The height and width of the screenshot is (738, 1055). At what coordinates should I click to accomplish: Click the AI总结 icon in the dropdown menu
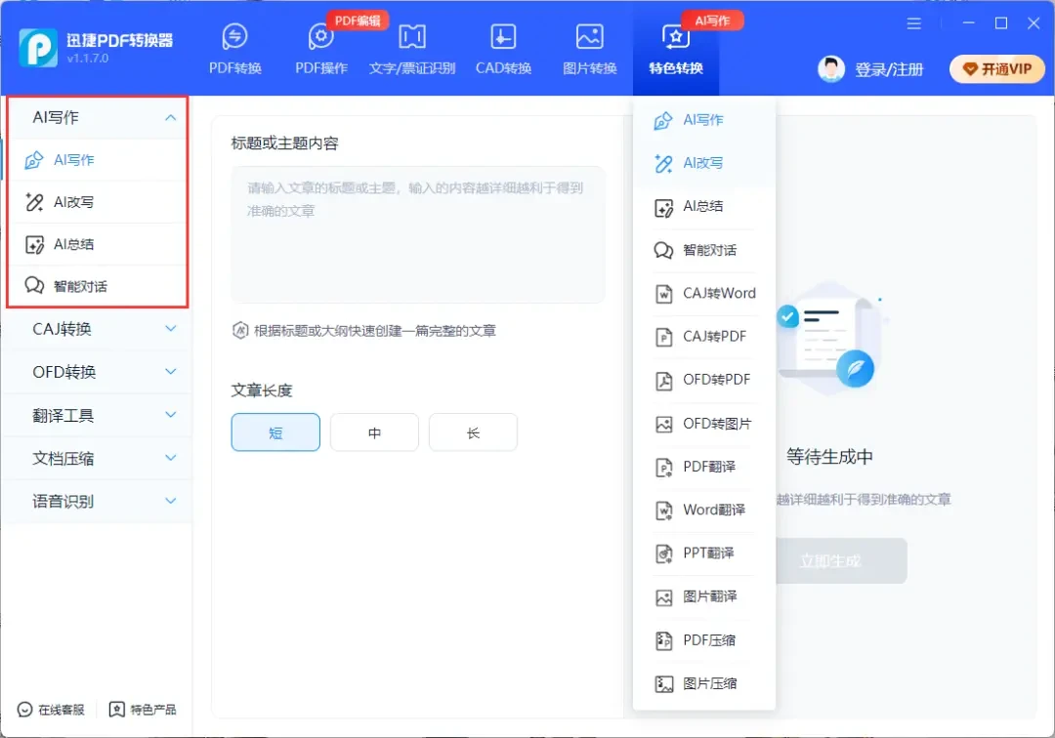tap(663, 208)
